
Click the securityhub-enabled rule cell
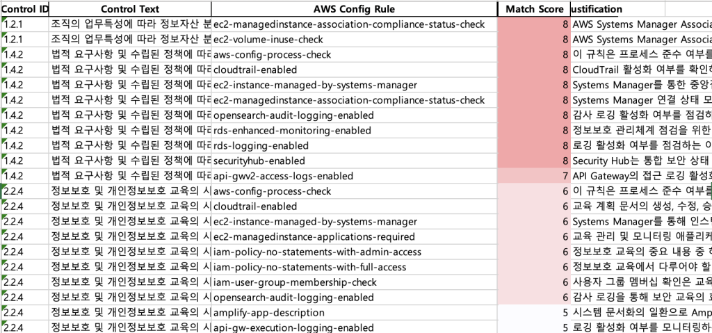click(x=354, y=161)
